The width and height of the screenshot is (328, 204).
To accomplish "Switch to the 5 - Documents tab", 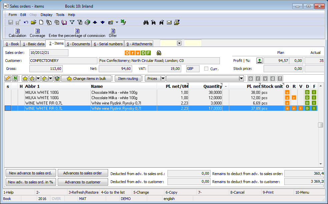I will tap(78, 44).
